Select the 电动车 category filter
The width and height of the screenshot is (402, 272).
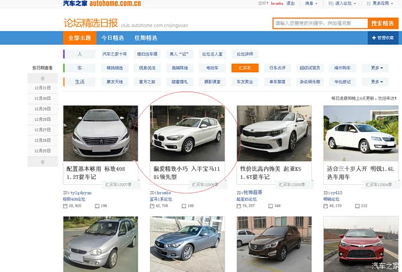coord(212,68)
